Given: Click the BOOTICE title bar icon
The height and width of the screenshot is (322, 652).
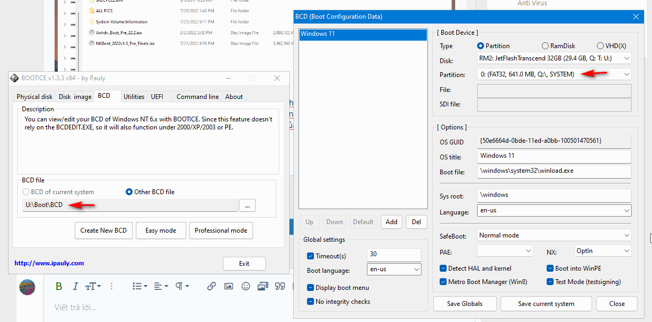Looking at the screenshot, I should tap(14, 78).
